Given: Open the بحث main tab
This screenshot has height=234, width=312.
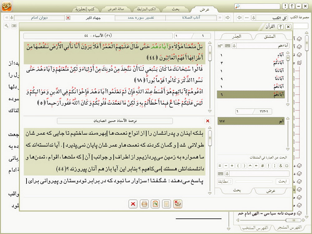Looking at the screenshot, I should [x=175, y=9].
